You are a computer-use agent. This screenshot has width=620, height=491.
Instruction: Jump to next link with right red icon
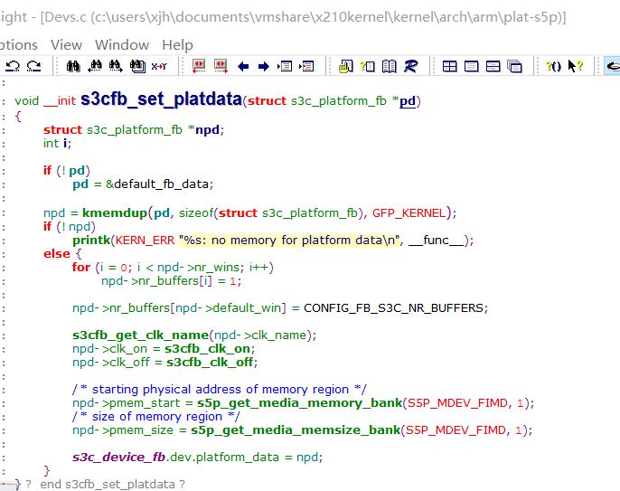pos(221,66)
